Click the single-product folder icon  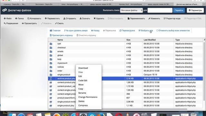[51, 75]
